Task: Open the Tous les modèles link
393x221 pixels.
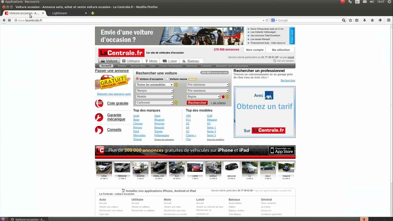Action: pyautogui.click(x=215, y=140)
